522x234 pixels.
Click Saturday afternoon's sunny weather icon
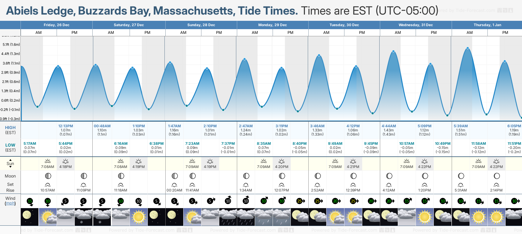coord(139,217)
